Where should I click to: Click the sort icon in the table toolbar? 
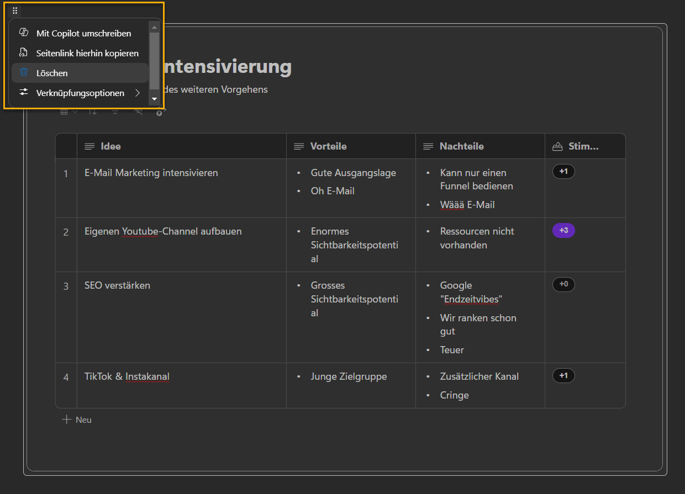coord(93,112)
